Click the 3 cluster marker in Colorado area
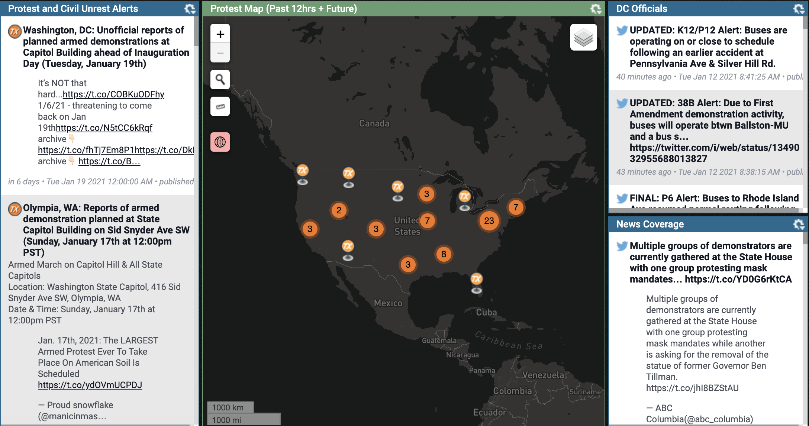The image size is (809, 426). click(x=376, y=229)
